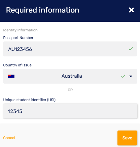Image resolution: width=140 pixels, height=147 pixels.
Task: Expand the Country of Issue dropdown arrow
Action: coord(131,76)
